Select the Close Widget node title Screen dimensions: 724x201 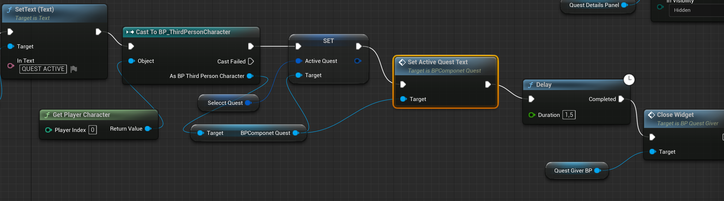pos(675,115)
